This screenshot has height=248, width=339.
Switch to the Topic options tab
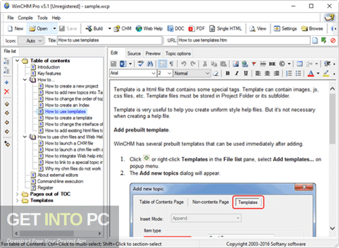click(x=178, y=53)
